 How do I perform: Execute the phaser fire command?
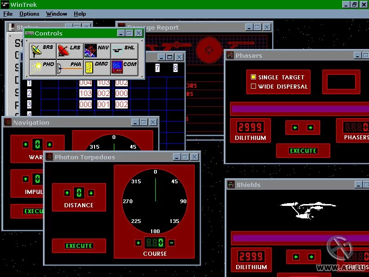click(303, 151)
